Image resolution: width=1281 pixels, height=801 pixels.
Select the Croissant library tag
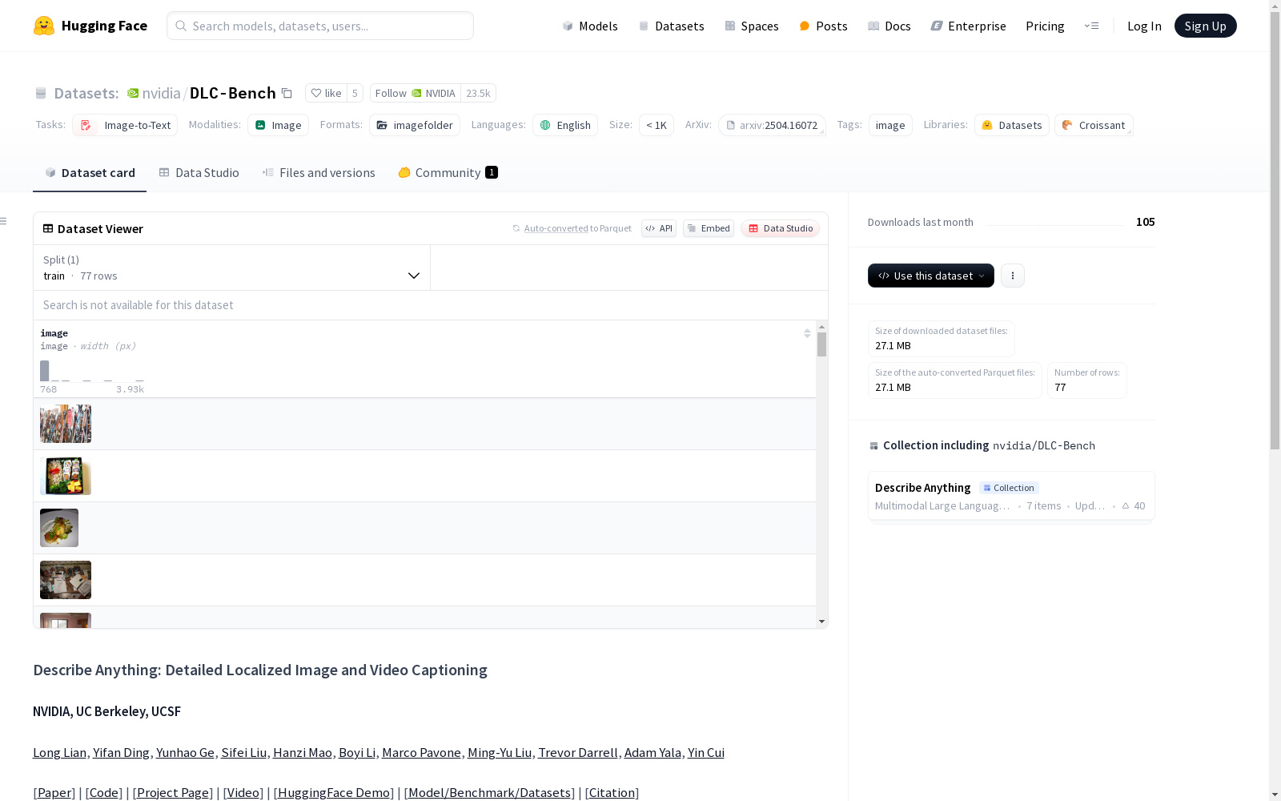(x=1094, y=125)
